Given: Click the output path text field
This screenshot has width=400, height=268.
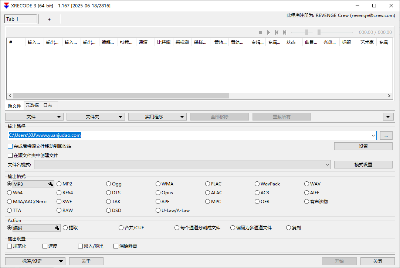Looking at the screenshot, I should [x=189, y=136].
